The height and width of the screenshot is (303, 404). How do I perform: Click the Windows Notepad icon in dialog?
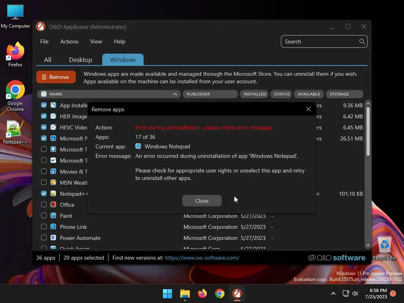[x=138, y=146]
